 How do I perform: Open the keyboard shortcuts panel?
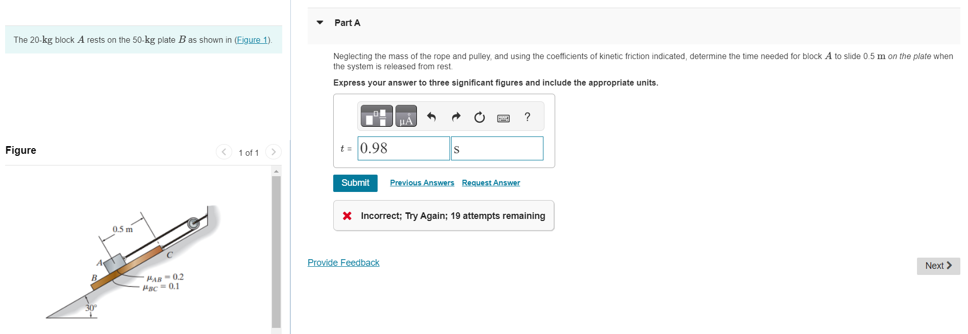point(504,117)
